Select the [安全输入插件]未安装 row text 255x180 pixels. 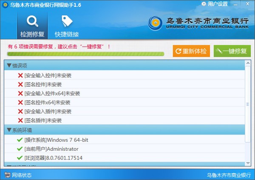click(48, 112)
